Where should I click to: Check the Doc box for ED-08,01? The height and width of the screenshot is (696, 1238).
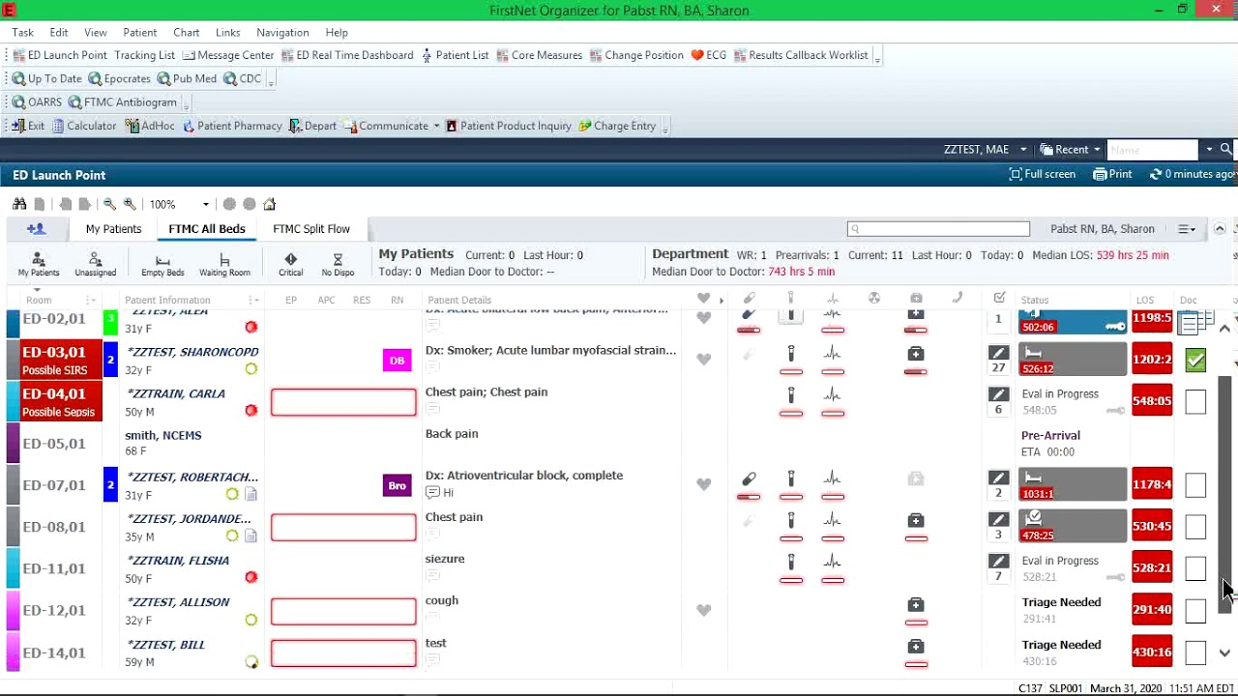coord(1195,526)
